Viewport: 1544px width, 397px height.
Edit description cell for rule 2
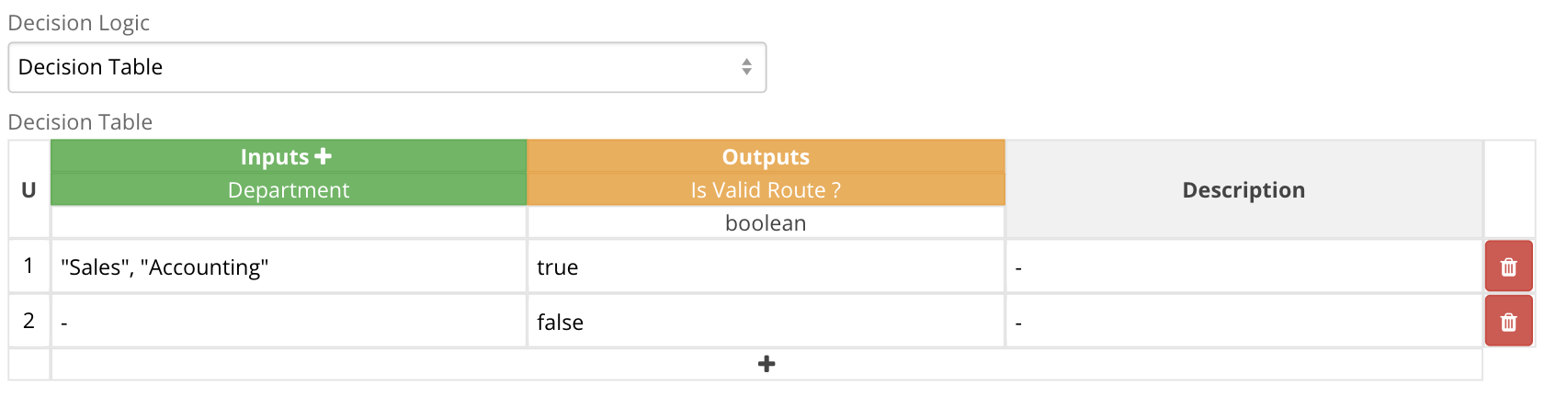click(1243, 322)
